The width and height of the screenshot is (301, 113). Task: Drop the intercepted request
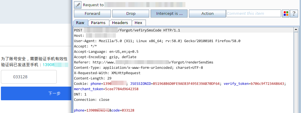click(x=131, y=14)
